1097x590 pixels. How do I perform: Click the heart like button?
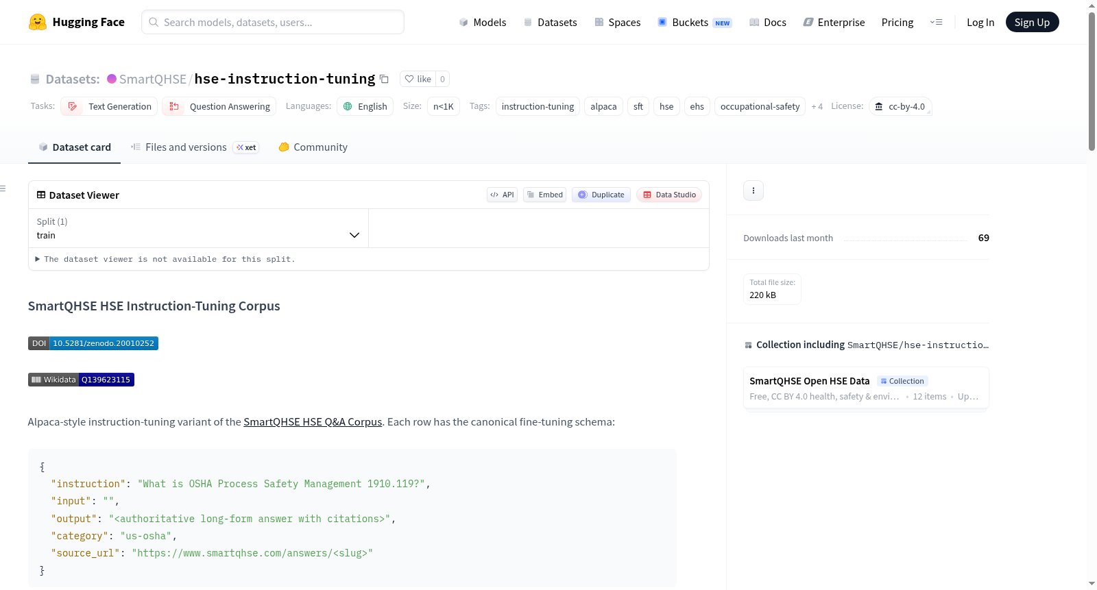[x=418, y=79]
